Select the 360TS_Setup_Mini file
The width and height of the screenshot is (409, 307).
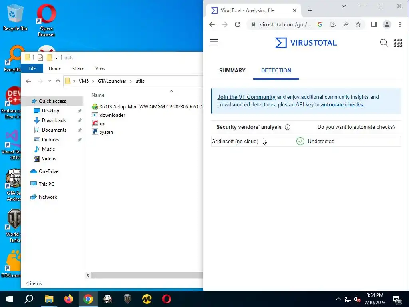pos(147,106)
